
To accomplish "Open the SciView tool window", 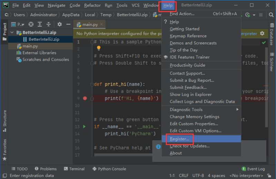I will (272, 62).
